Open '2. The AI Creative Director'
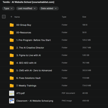 pyautogui.click(x=30, y=48)
